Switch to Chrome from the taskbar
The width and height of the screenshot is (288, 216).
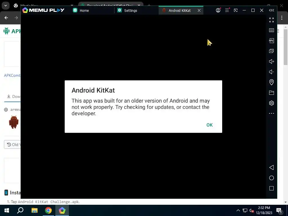click(x=48, y=210)
